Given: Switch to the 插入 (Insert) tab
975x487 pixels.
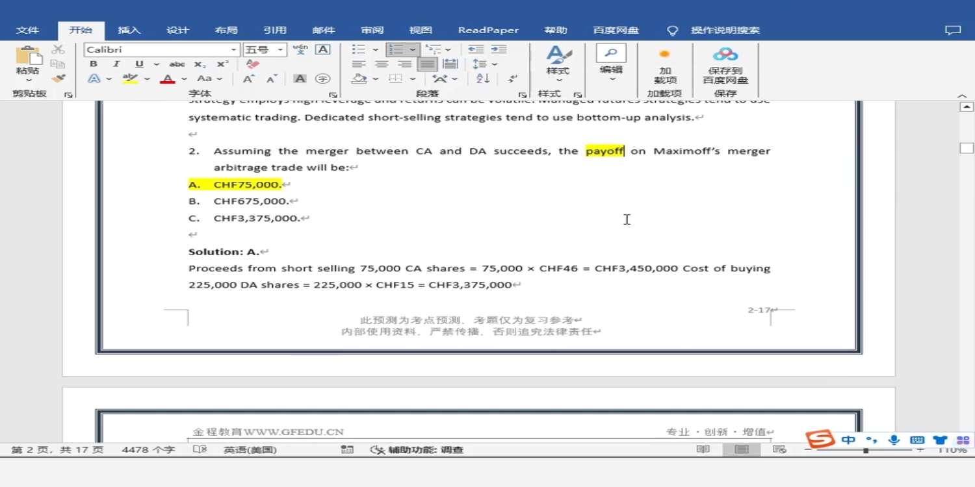Looking at the screenshot, I should click(x=129, y=31).
